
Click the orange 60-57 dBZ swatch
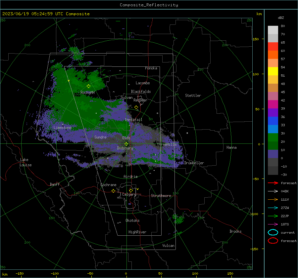(x=273, y=55)
